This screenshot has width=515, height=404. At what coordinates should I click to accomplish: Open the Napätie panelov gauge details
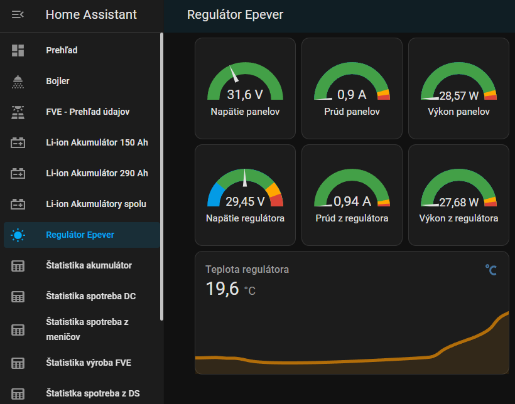[x=245, y=88]
